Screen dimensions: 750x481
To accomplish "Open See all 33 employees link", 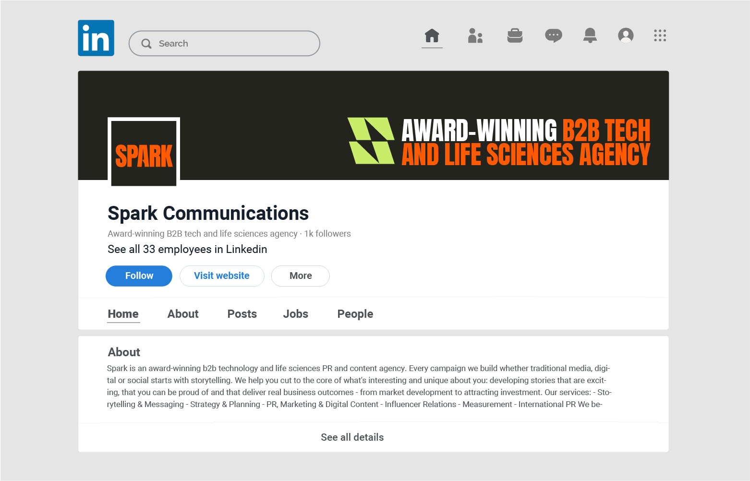I will 187,249.
